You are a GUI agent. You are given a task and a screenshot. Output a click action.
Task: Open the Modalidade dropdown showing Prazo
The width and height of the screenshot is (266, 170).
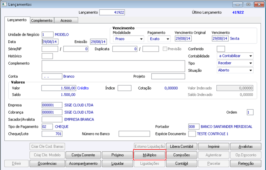point(128,39)
